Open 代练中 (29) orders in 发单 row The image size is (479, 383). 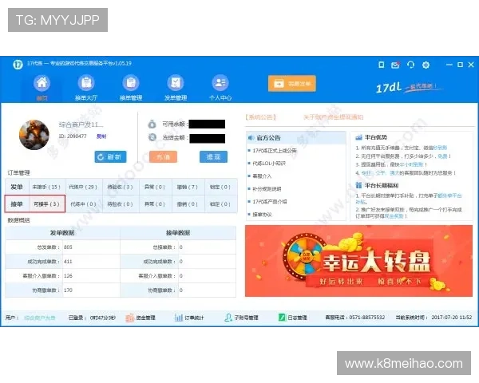tap(83, 187)
